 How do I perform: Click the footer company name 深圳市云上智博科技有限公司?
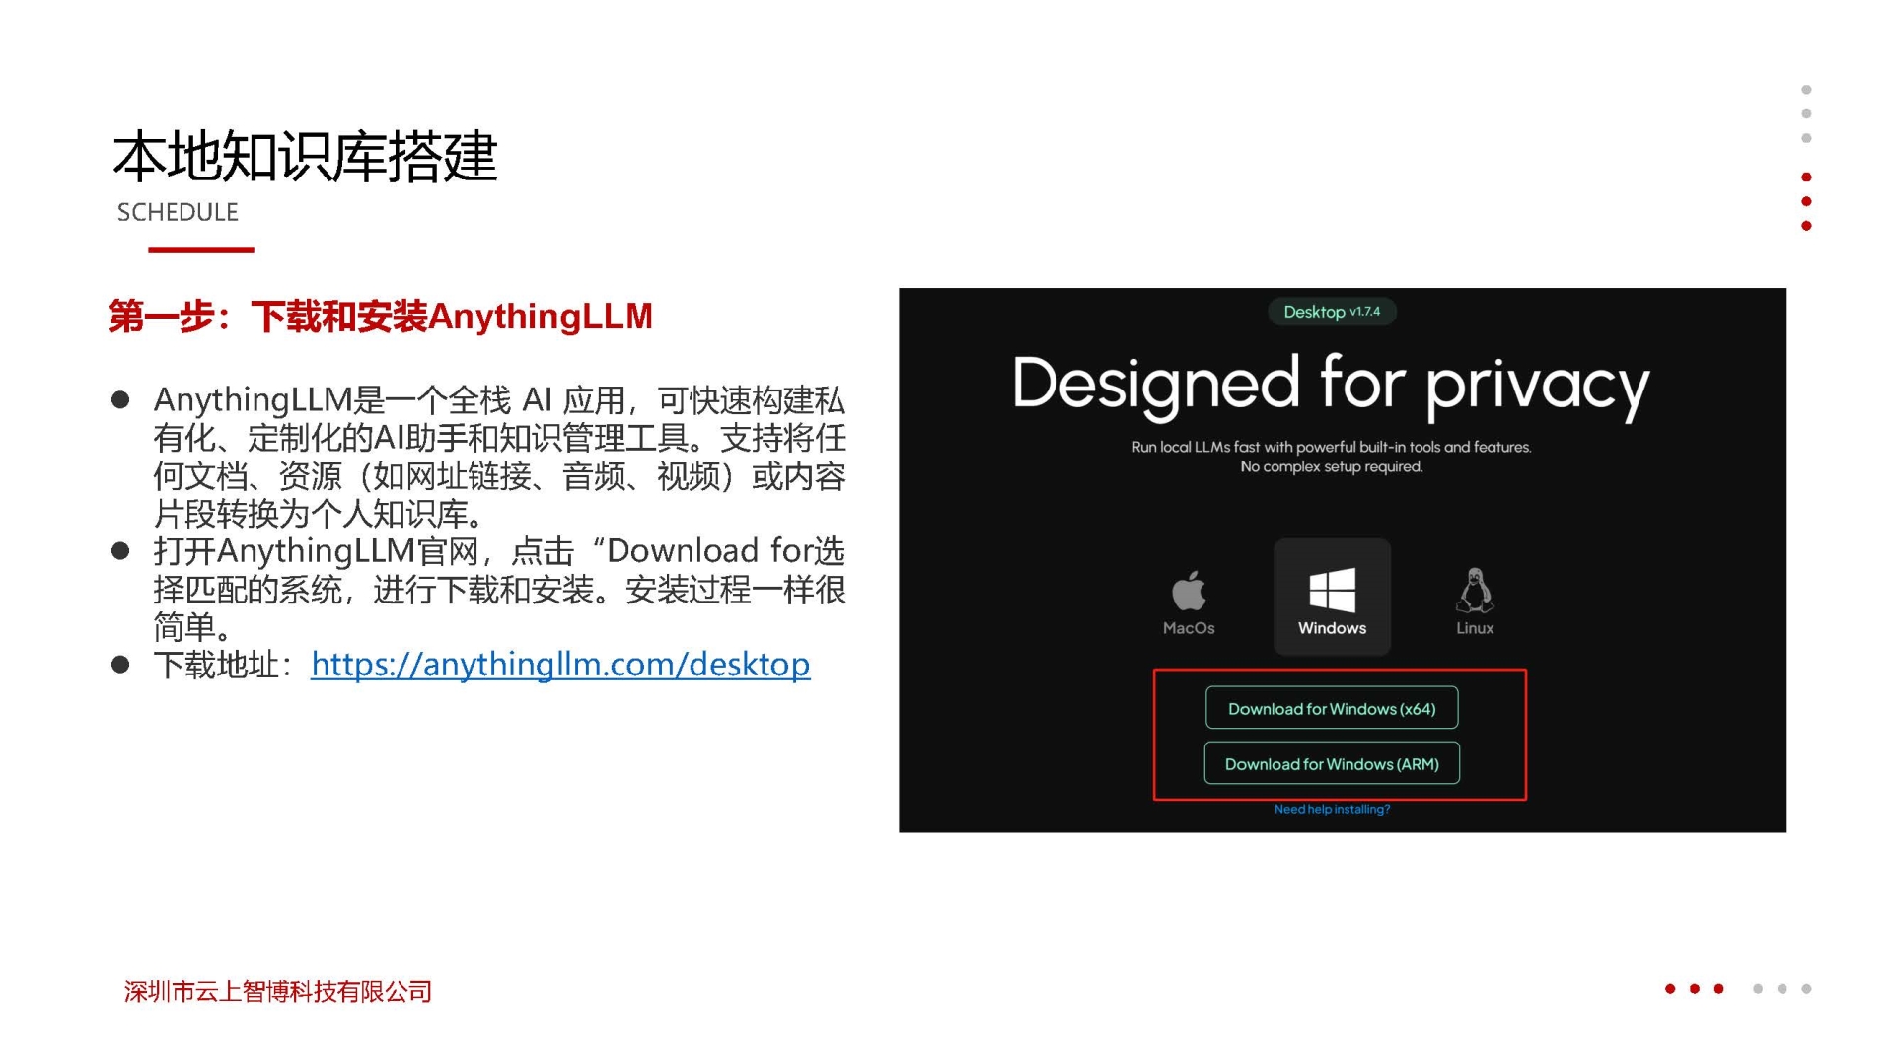coord(277,991)
